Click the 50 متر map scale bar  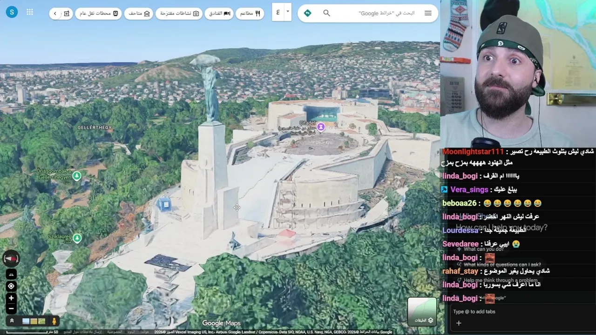click(x=32, y=332)
